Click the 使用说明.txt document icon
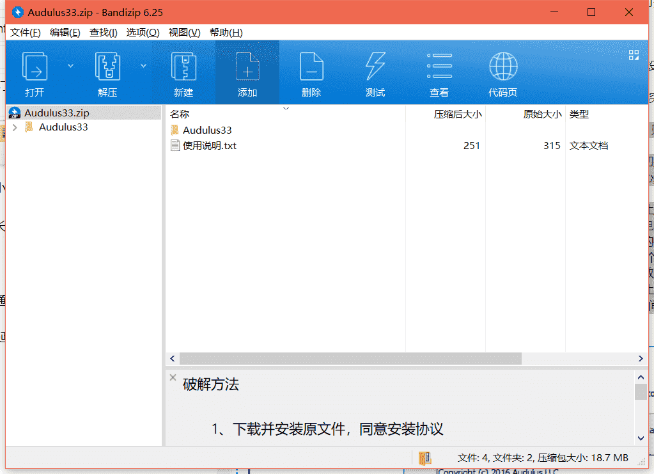This screenshot has width=654, height=474. click(x=175, y=146)
